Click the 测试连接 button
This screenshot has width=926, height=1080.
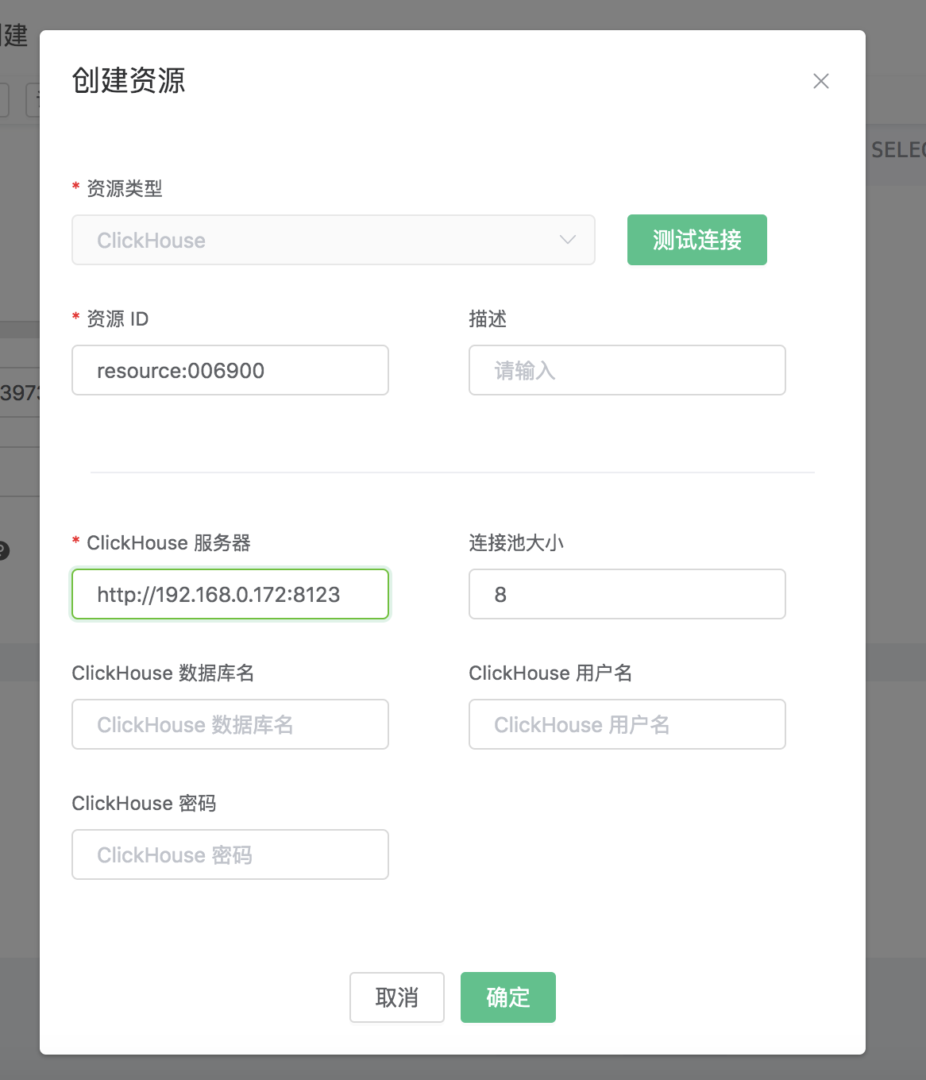click(696, 240)
